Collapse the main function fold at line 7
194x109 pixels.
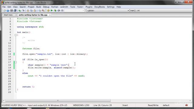(15, 35)
